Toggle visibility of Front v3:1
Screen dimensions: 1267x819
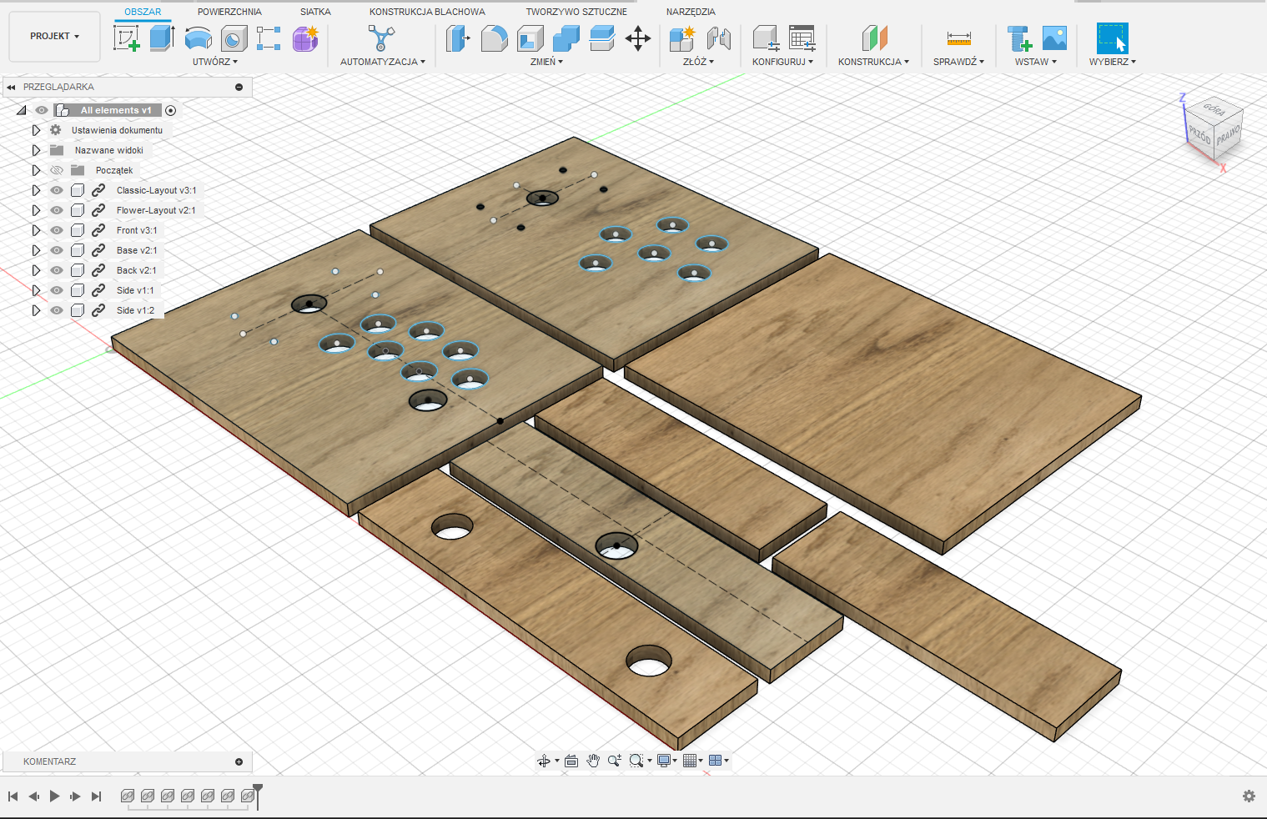tap(57, 230)
